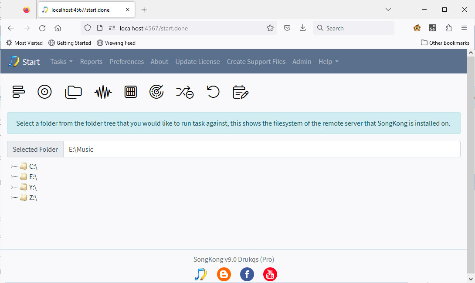This screenshot has height=283, width=475.
Task: Go to Firefox home page icon
Action: 58,28
